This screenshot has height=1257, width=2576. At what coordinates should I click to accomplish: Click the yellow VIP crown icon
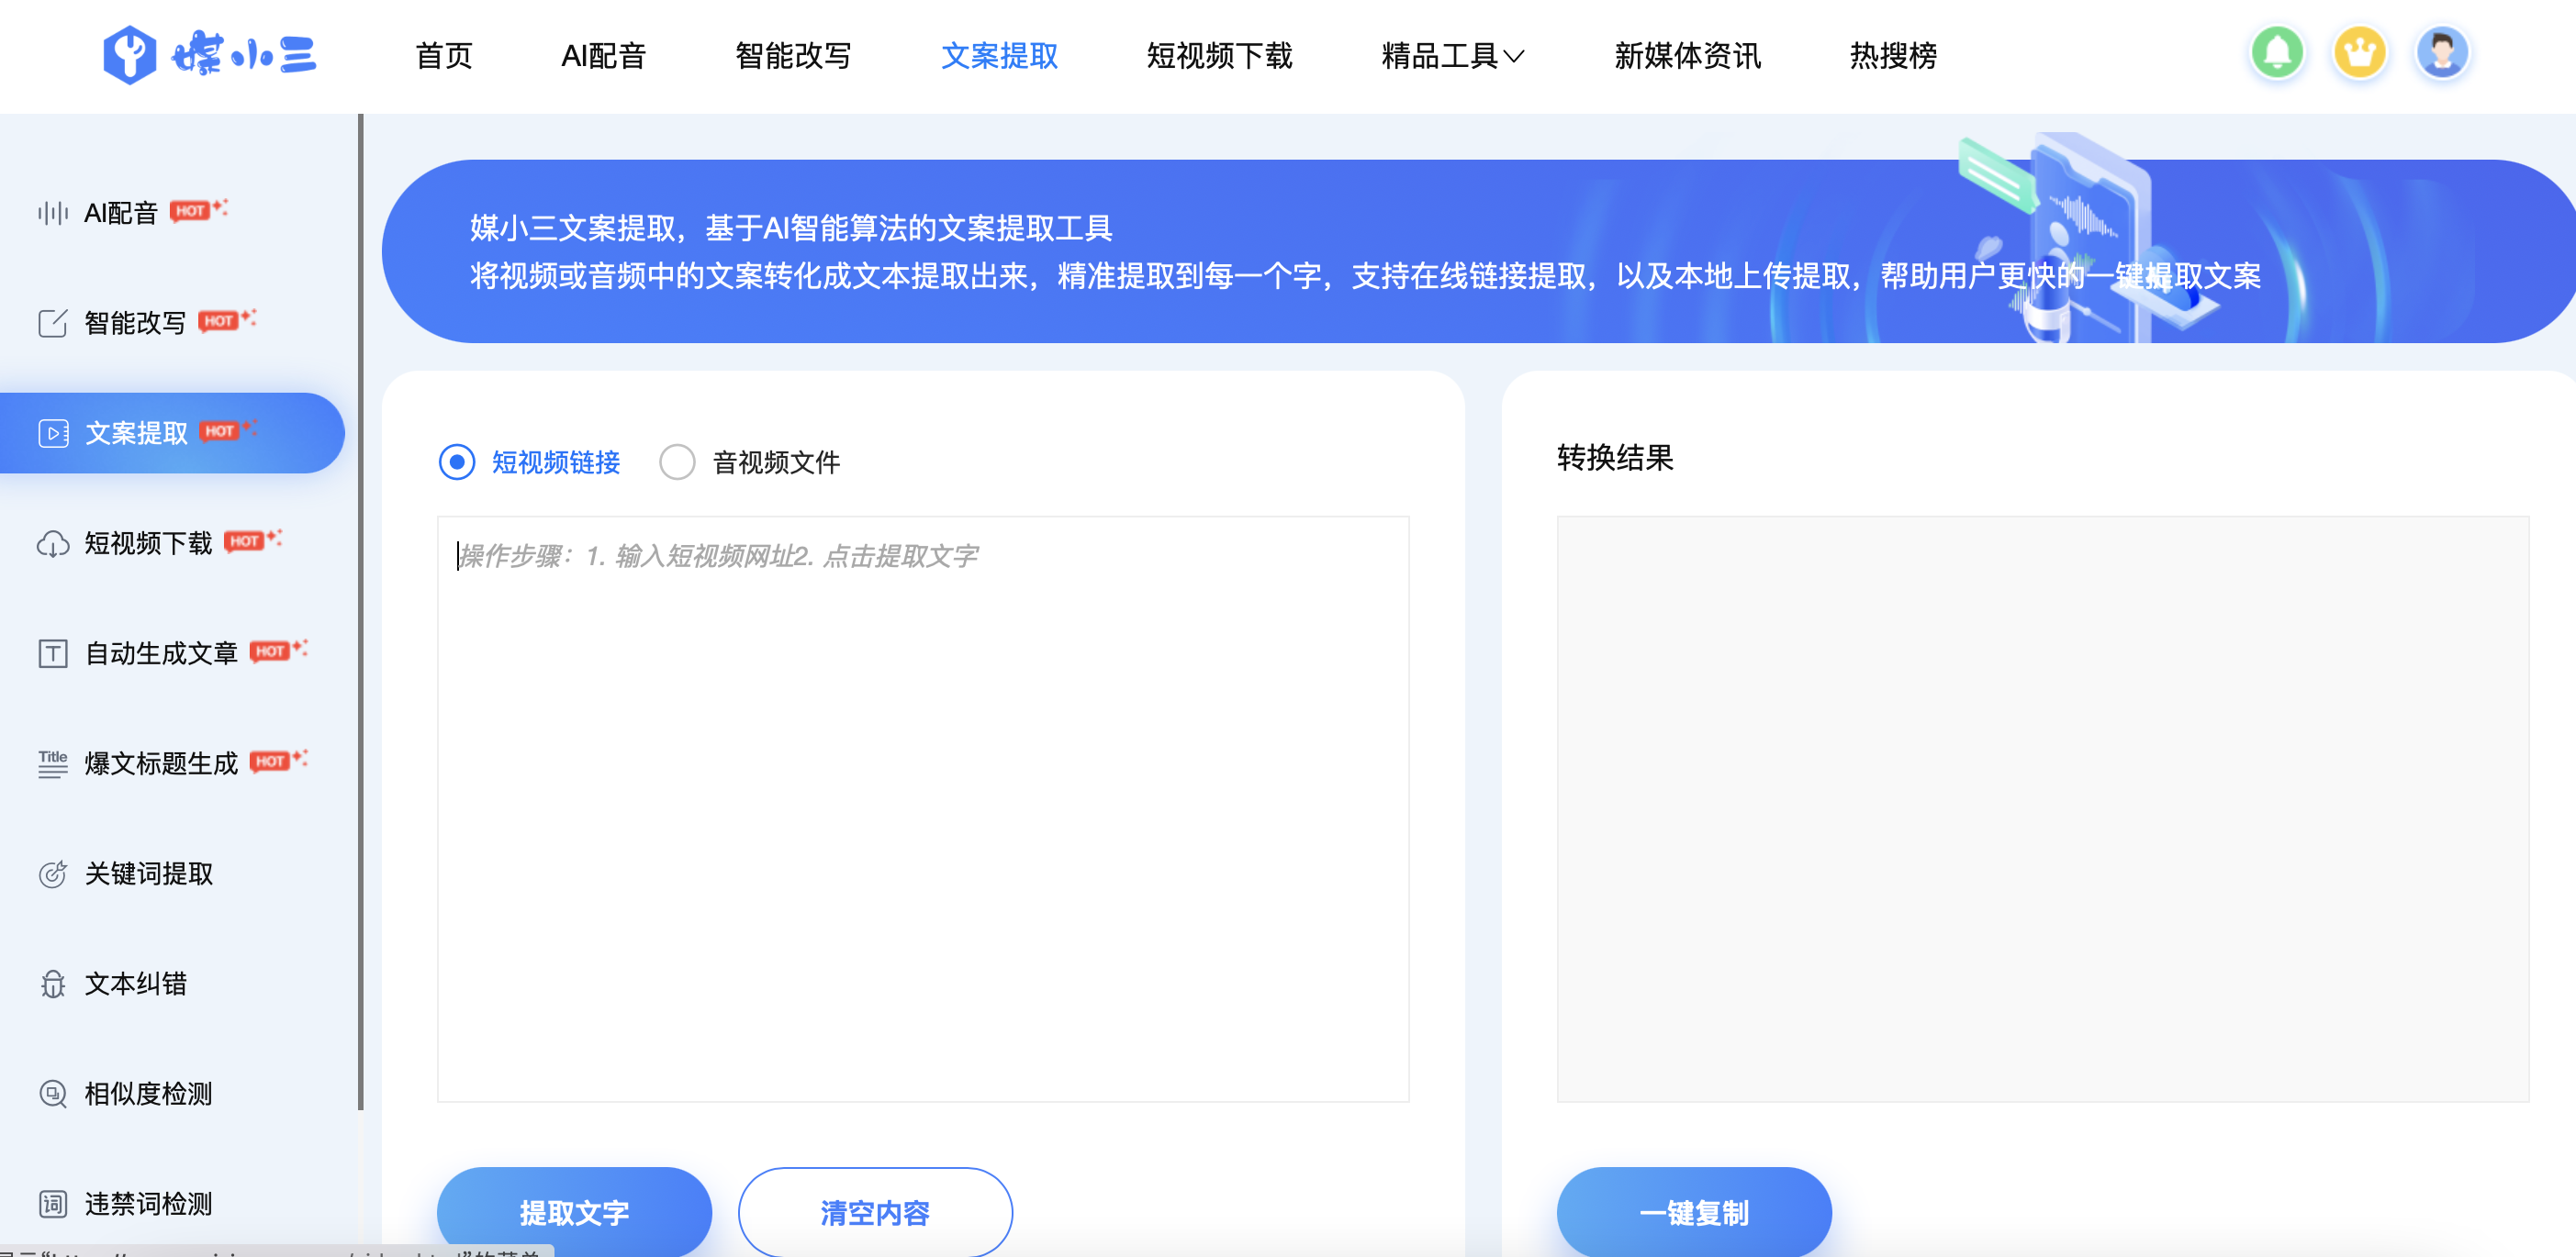2360,53
